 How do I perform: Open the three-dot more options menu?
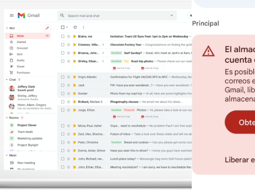coord(83,27)
